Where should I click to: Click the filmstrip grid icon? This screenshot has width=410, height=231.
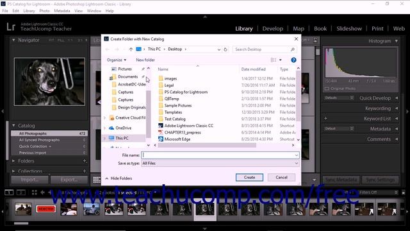[34, 193]
